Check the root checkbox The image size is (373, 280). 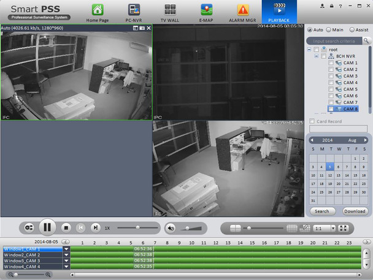pos(316,50)
